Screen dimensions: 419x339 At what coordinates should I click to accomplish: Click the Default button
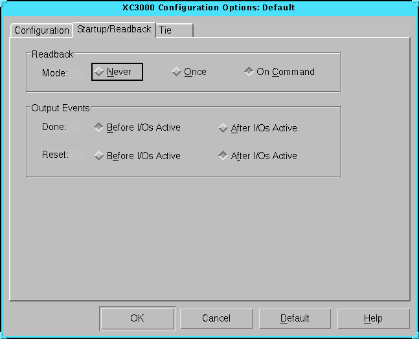(295, 318)
